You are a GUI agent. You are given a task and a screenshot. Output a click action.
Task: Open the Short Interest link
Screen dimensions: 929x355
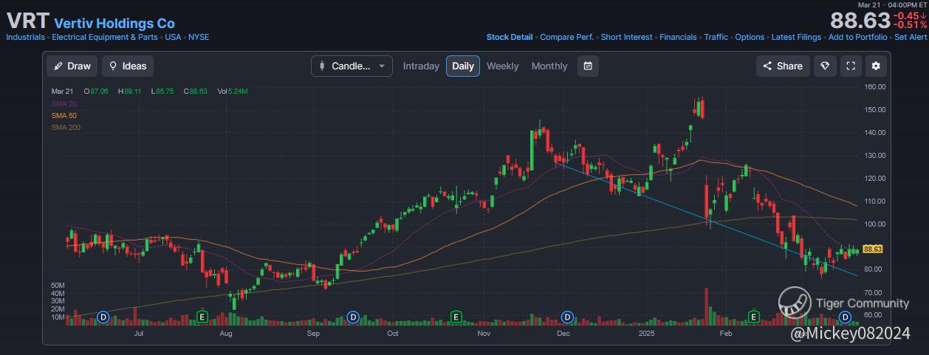626,37
